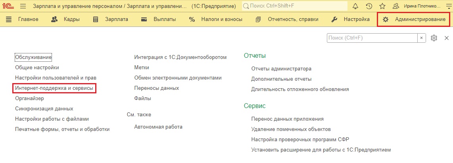Image resolution: width=453 pixels, height=163 pixels.
Task: Open Длительность отложенного обновления
Action: tap(300, 89)
